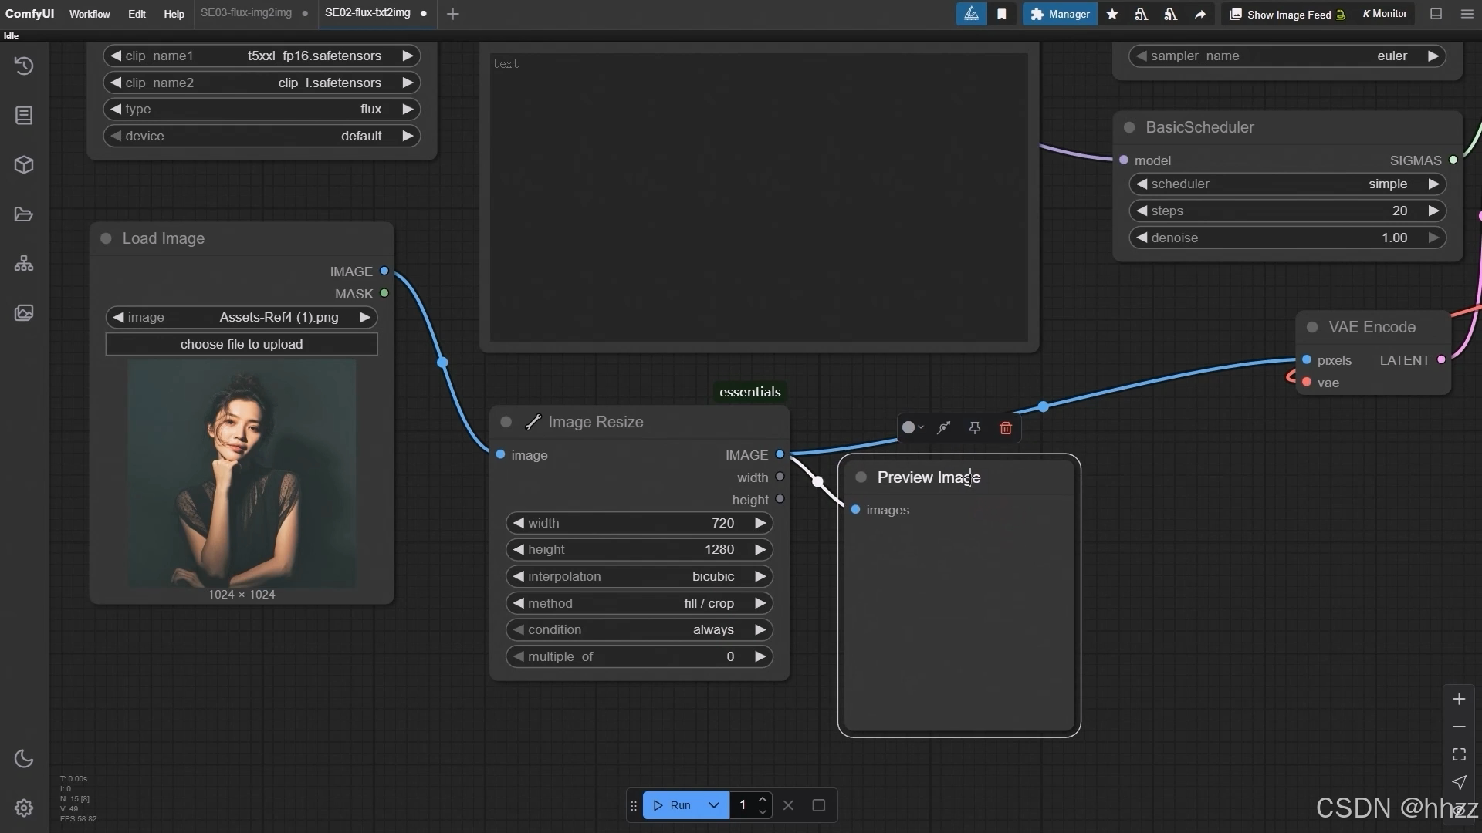The image size is (1482, 833).
Task: Open the workflows folder sidebar icon
Action: (x=24, y=214)
